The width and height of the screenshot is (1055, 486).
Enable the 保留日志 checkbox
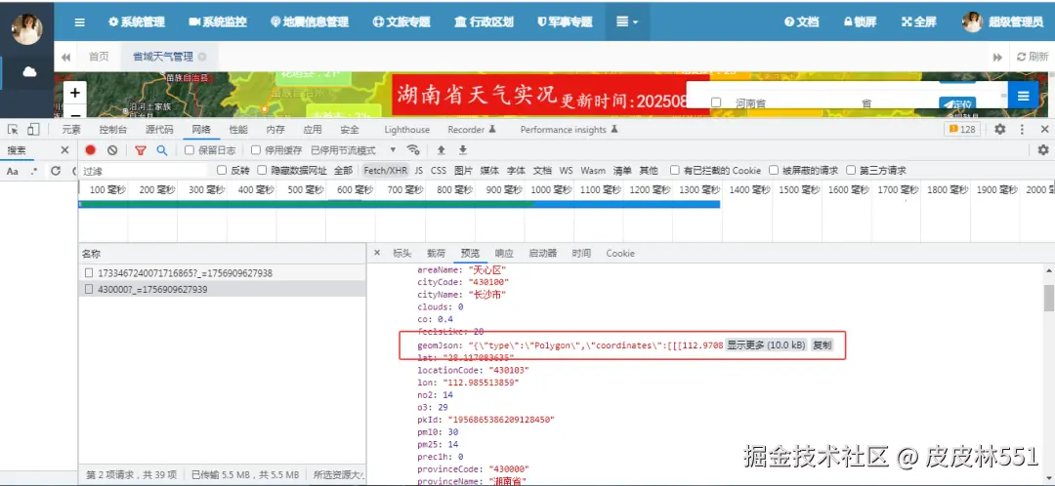coord(190,150)
